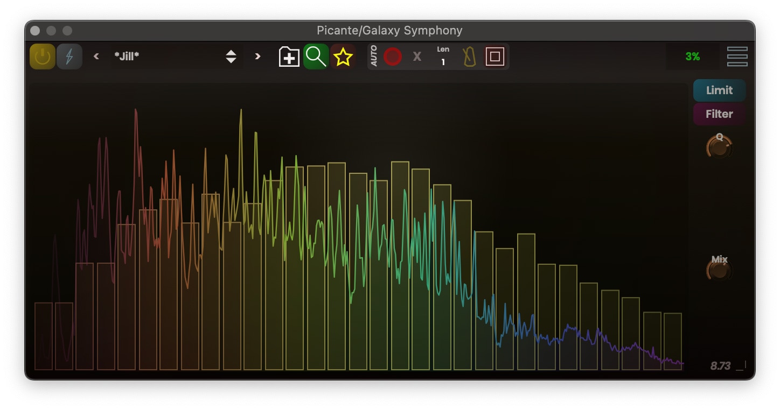Click the add-folder save preset icon
The height and width of the screenshot is (409, 780).
pyautogui.click(x=289, y=57)
